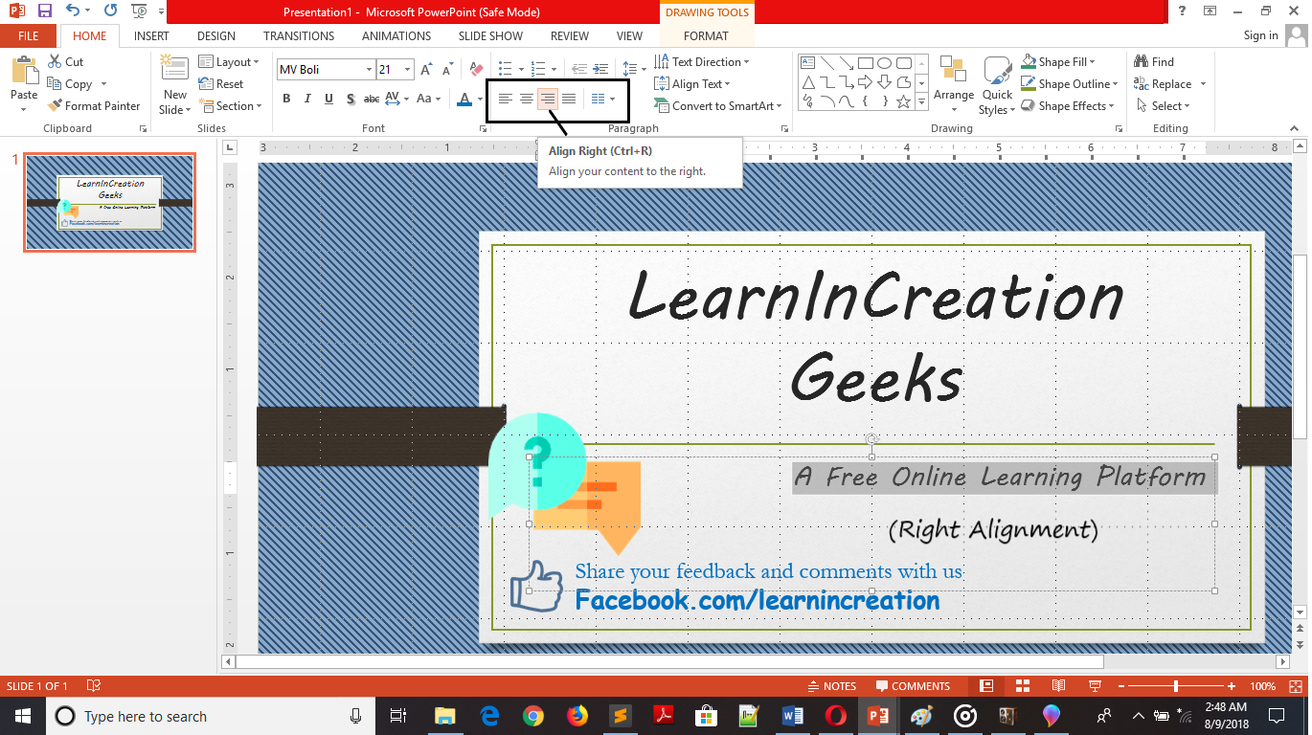The image size is (1312, 735).
Task: Toggle the Notes pane in status bar
Action: click(831, 686)
